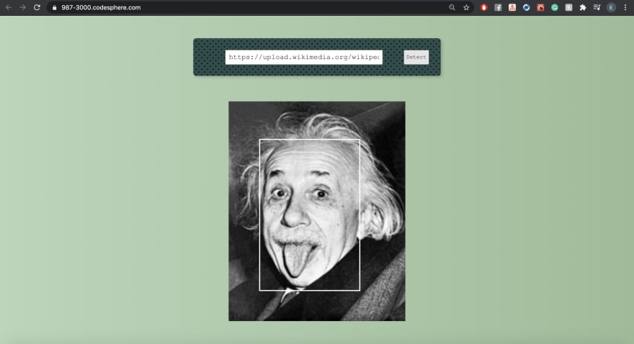Click the address bar URL 987-3000.codesphere.com
The width and height of the screenshot is (634, 344).
[x=101, y=7]
